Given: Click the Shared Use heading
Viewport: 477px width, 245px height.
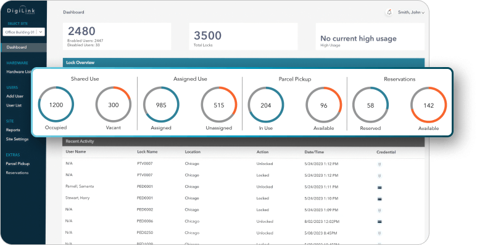Looking at the screenshot, I should [85, 79].
